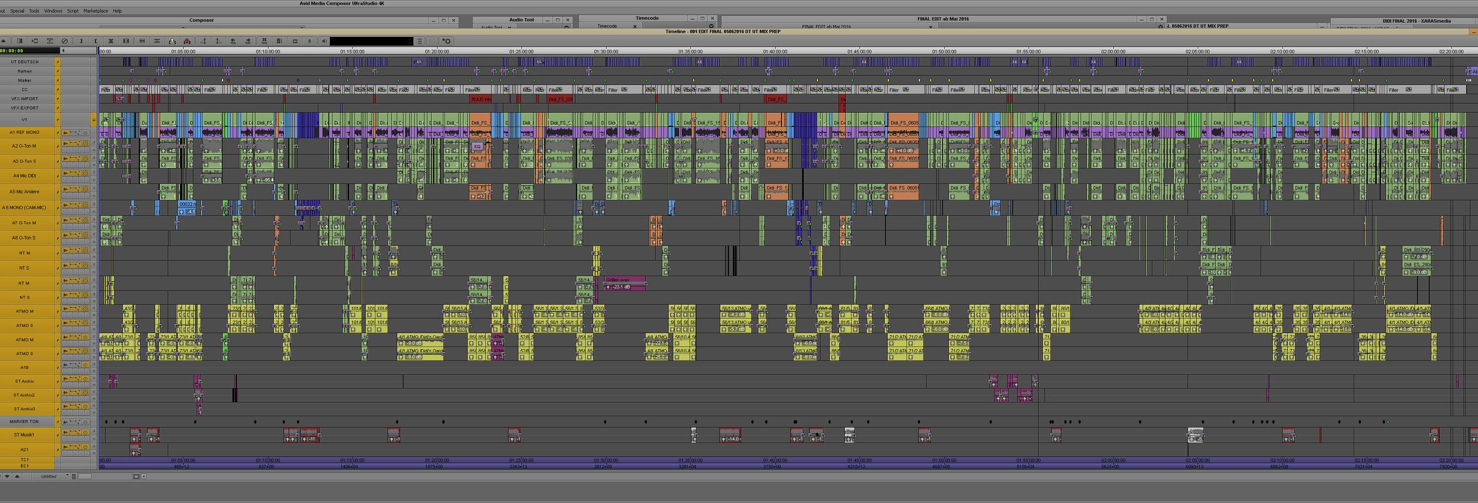1478x503 pixels.
Task: Open the Untitled timeline view dropdown
Action: [x=67, y=476]
